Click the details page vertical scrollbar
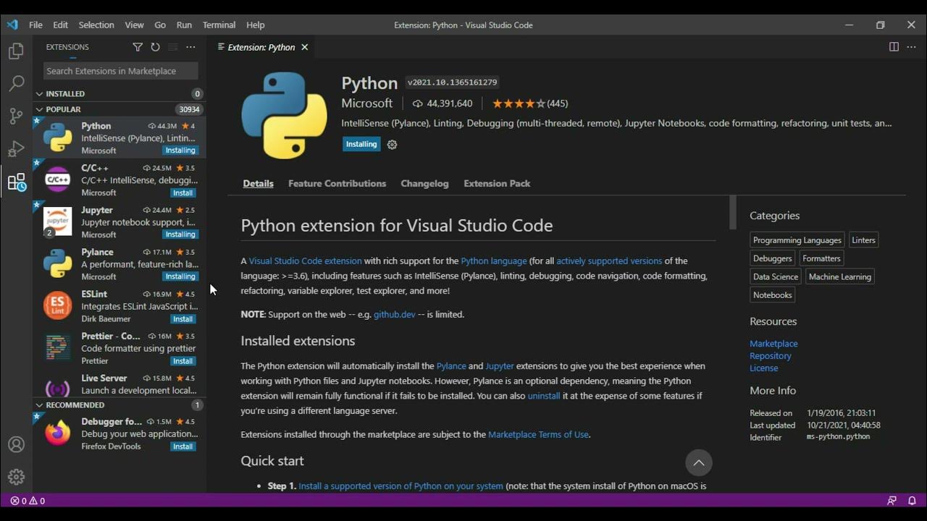The image size is (927, 521). 732,212
